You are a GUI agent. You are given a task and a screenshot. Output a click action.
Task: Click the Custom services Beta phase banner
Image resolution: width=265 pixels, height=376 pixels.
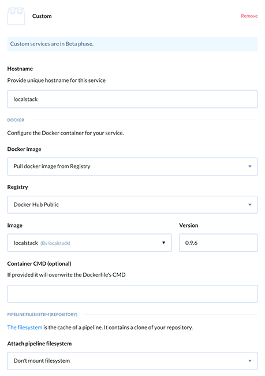click(132, 44)
